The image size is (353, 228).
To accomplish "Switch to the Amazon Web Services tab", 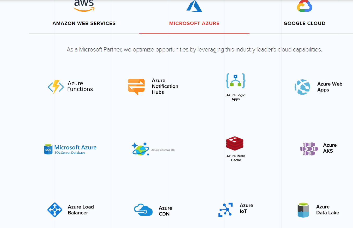I will [x=84, y=23].
